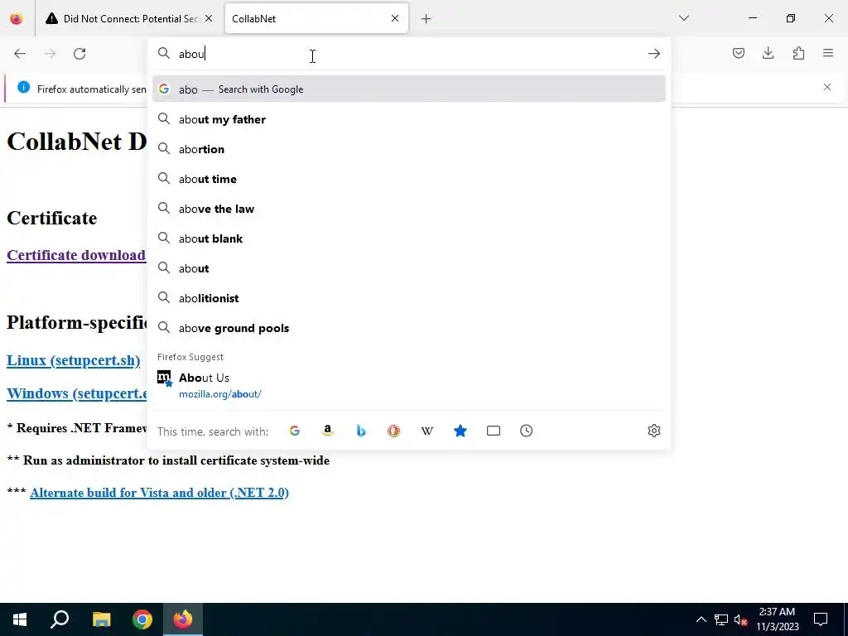This screenshot has width=848, height=636.
Task: Open the Windows setupcert link
Action: [x=77, y=393]
